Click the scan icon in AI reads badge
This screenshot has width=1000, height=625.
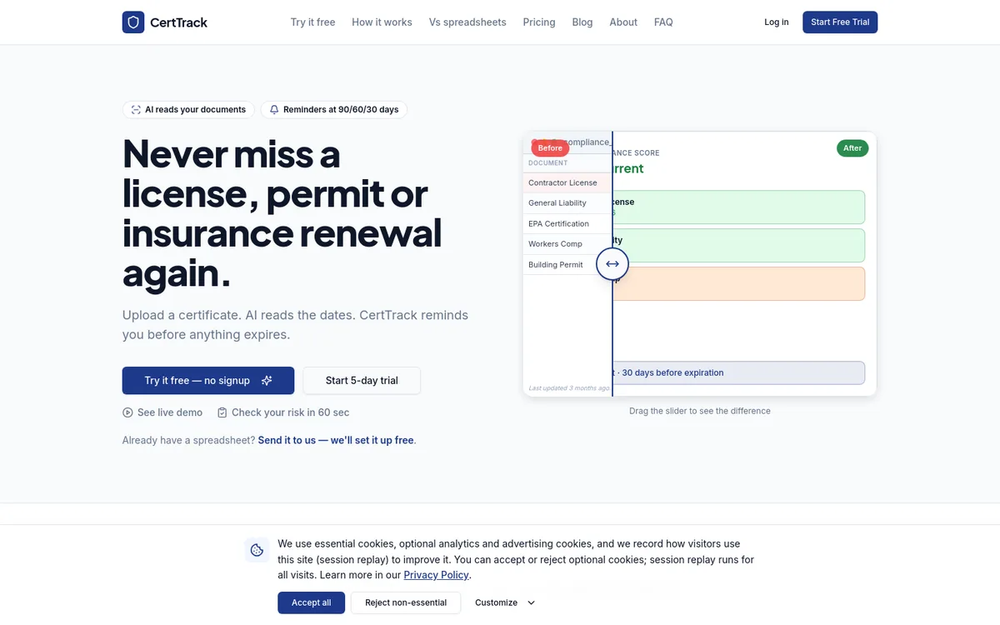pos(136,110)
